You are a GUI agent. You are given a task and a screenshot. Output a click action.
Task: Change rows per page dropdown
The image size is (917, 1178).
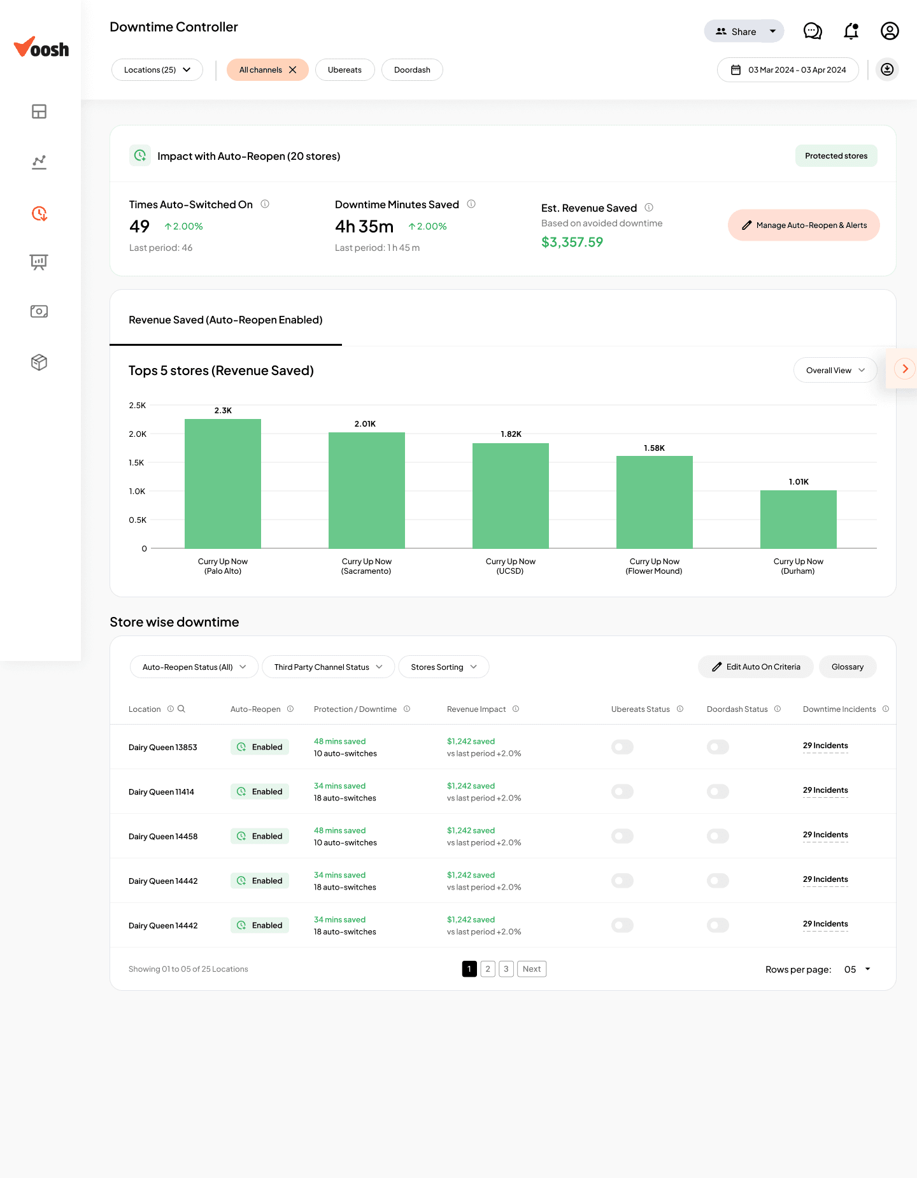(857, 969)
